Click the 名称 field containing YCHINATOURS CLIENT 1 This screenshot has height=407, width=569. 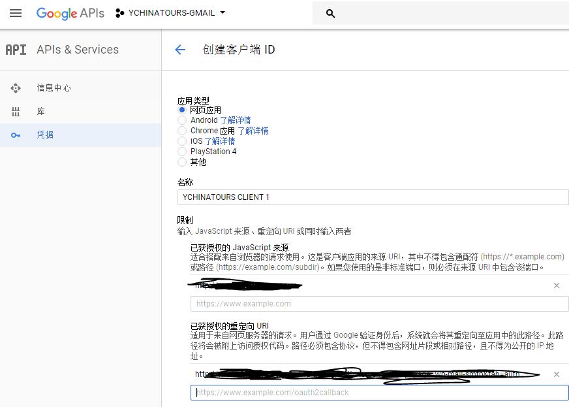[373, 197]
